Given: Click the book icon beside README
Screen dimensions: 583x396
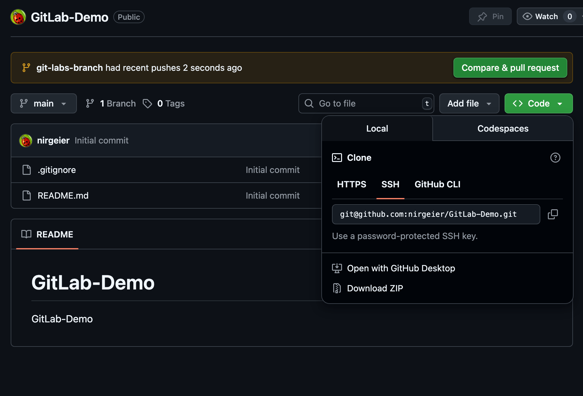Looking at the screenshot, I should point(26,234).
